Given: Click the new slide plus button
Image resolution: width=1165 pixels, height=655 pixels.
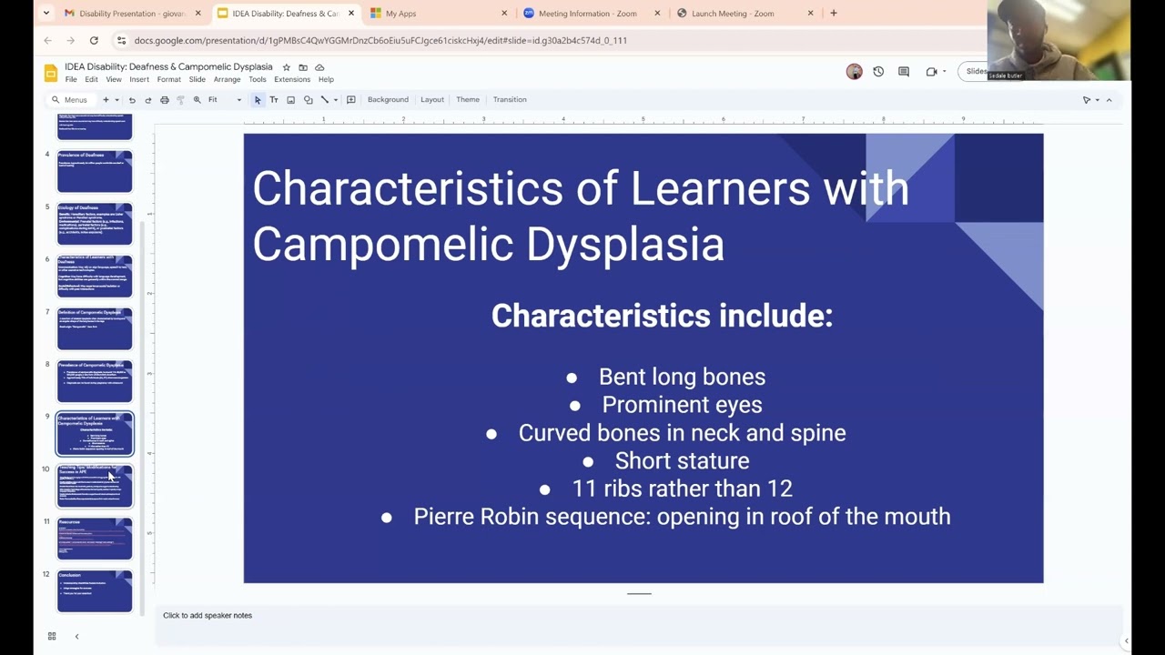Looking at the screenshot, I should point(106,100).
